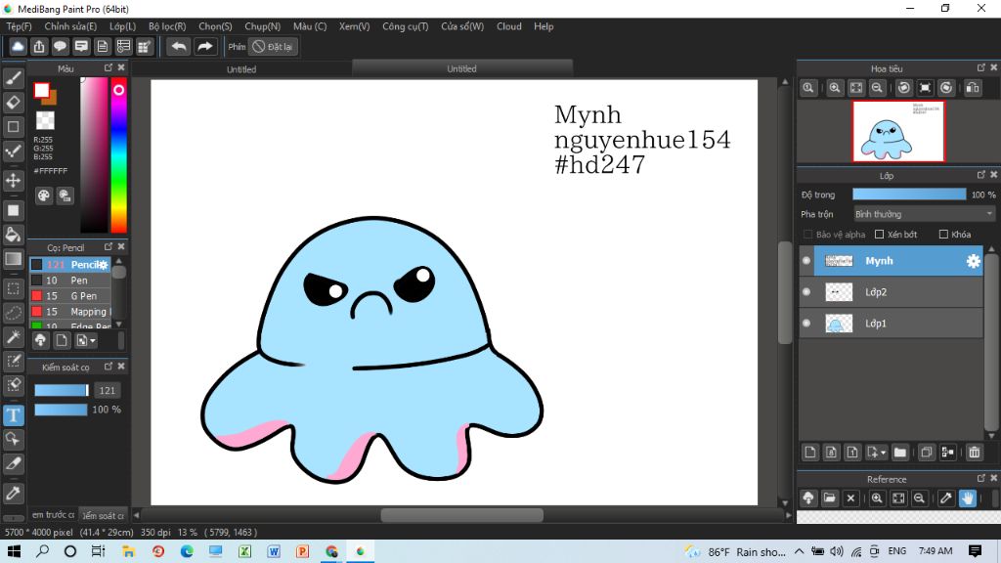
Task: Click the horizontal canvas scrollbar
Action: 461,515
